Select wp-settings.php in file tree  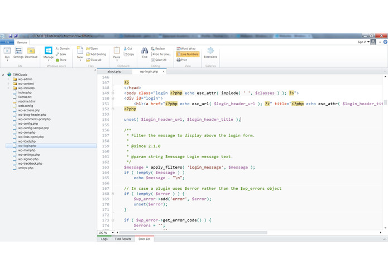point(29,155)
